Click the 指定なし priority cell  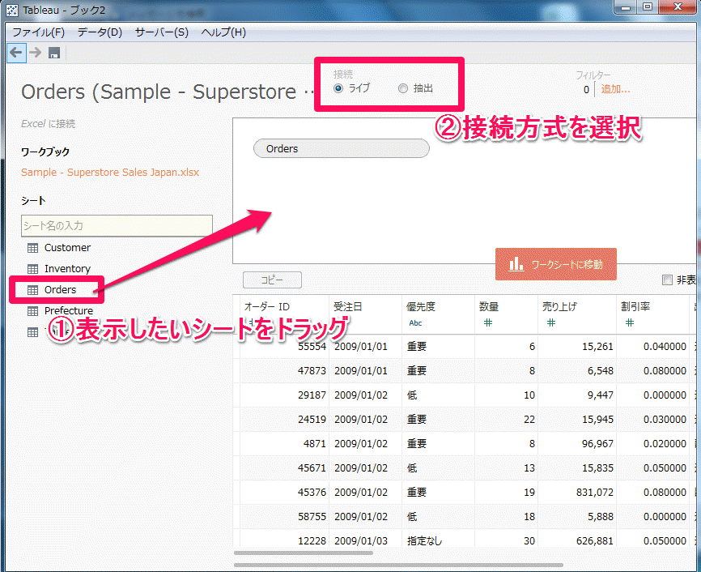pyautogui.click(x=424, y=540)
